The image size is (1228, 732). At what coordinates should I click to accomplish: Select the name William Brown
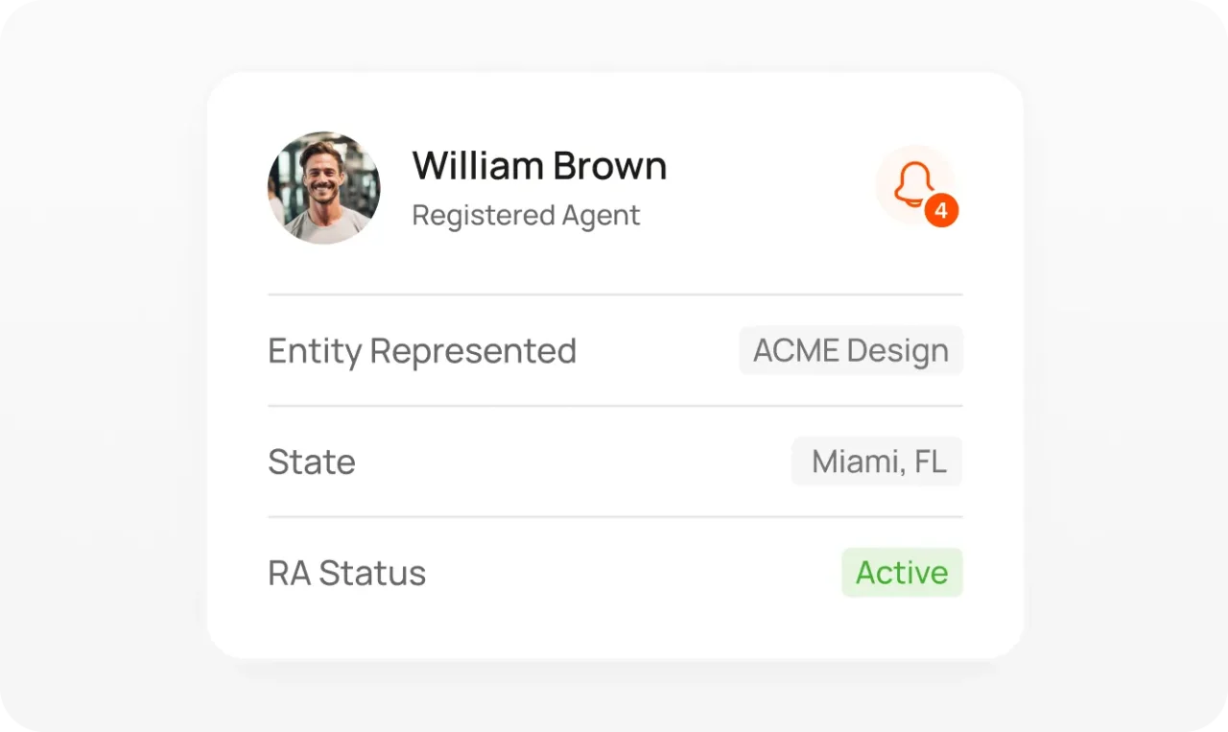(x=539, y=165)
